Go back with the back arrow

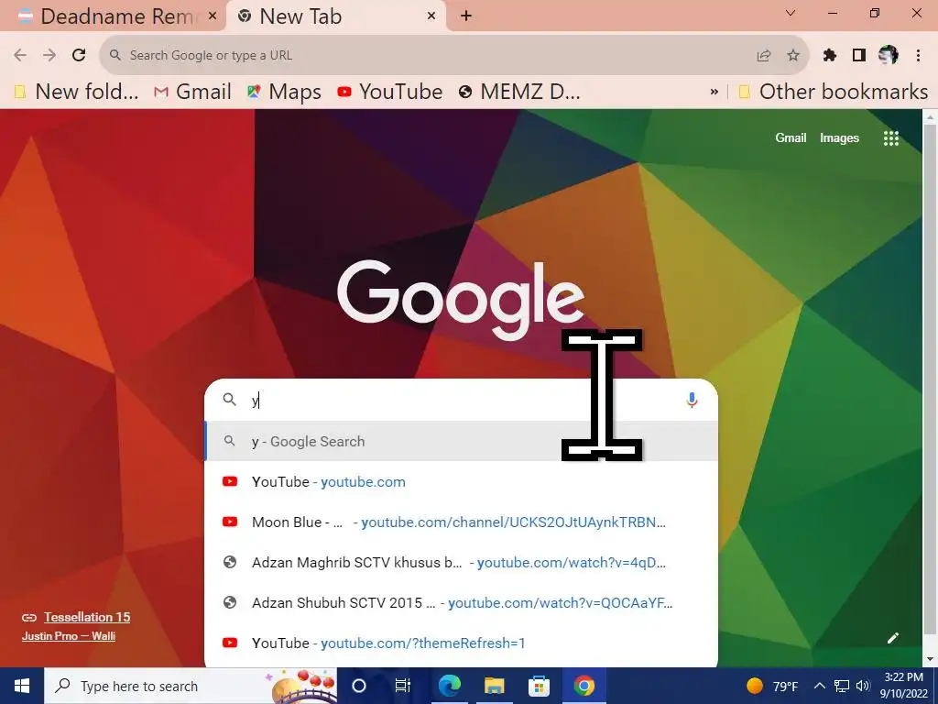pyautogui.click(x=20, y=55)
